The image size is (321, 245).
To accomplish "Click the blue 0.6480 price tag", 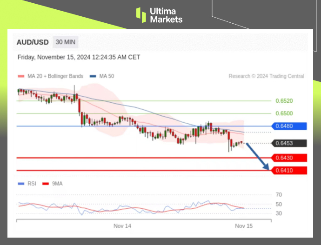I will (288, 126).
